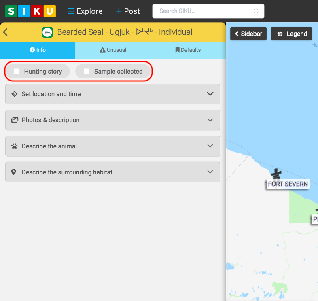Click the back arrow in yellow header

coord(6,32)
